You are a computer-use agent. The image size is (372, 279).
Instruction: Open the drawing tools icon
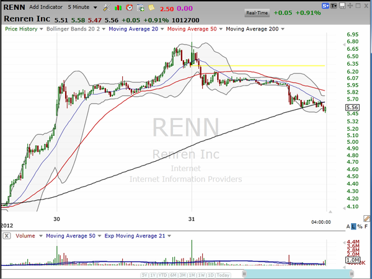pyautogui.click(x=107, y=8)
